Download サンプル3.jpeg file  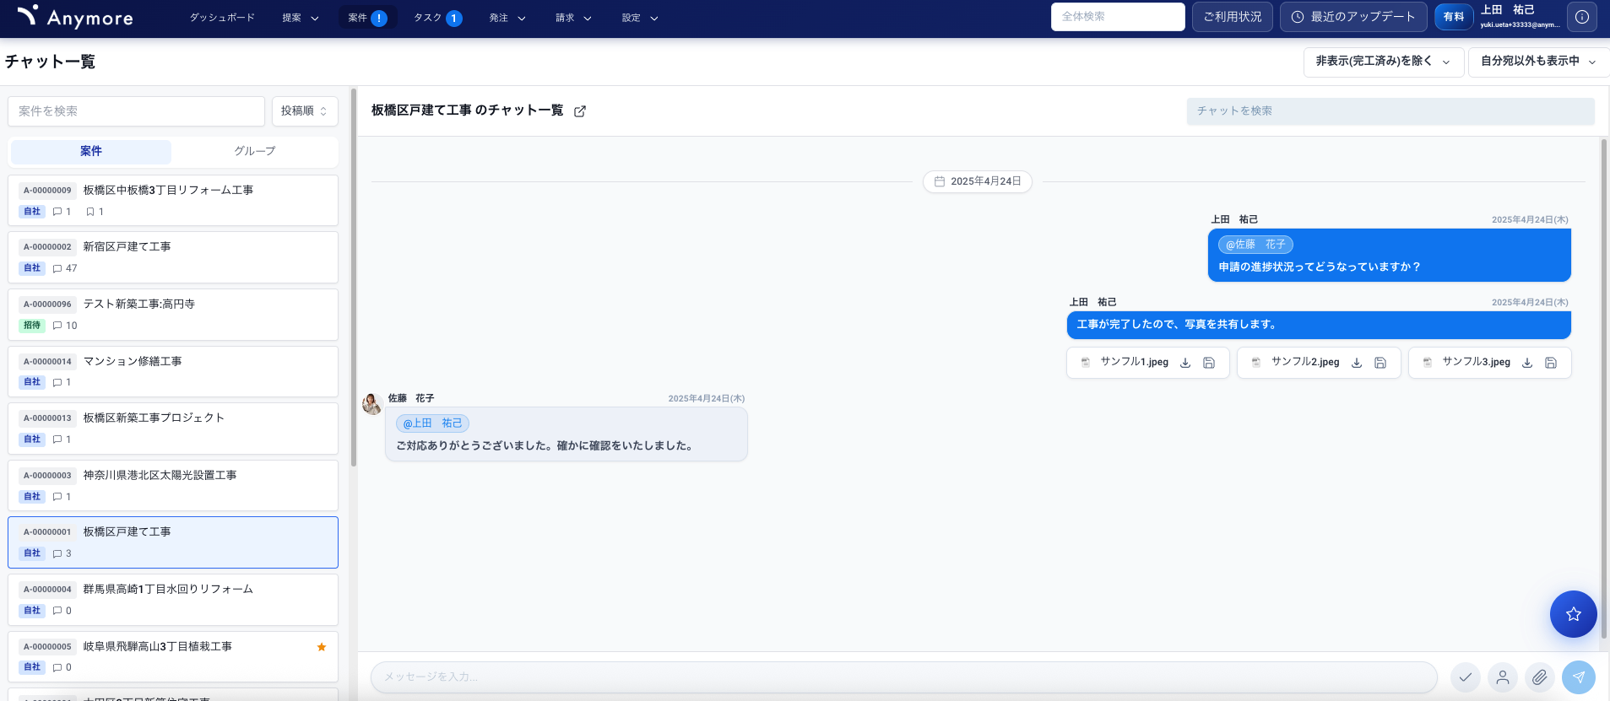click(x=1527, y=363)
